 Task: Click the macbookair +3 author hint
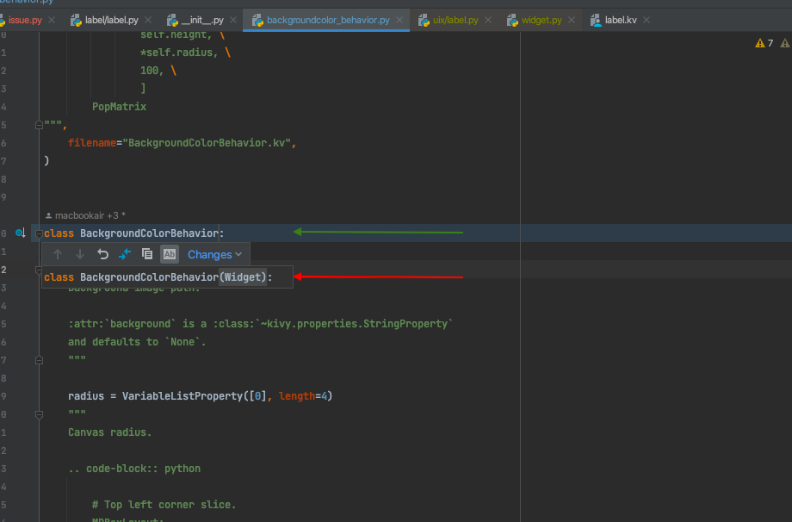click(85, 215)
